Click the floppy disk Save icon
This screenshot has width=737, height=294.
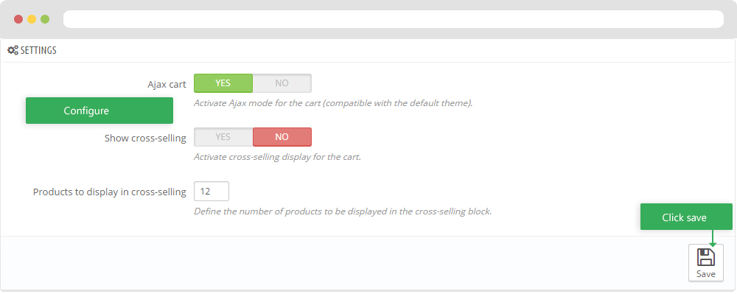(x=705, y=257)
